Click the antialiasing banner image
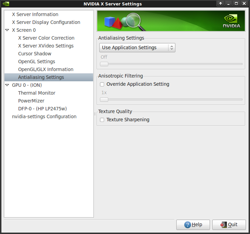Screen dimensions: 250x234 [x=171, y=21]
